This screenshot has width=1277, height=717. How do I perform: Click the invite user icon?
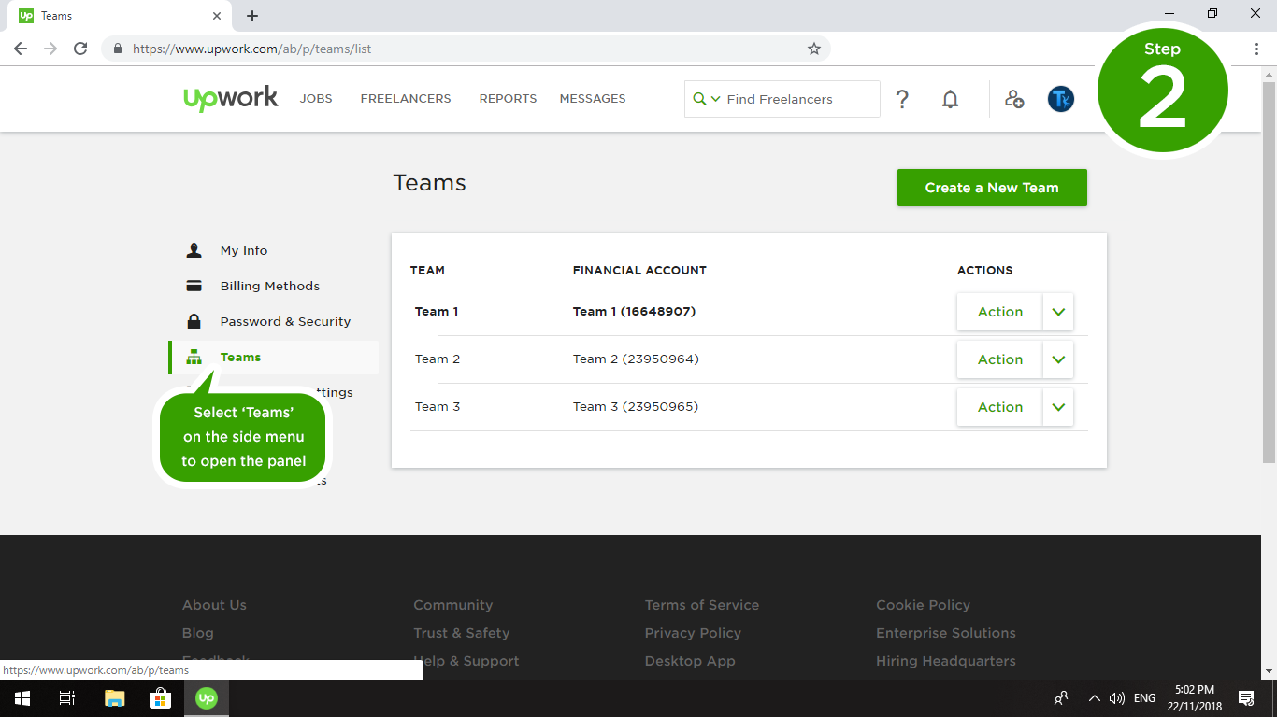point(1014,99)
